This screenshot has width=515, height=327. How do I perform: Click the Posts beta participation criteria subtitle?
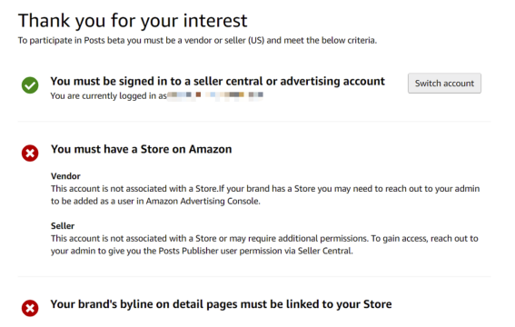(x=197, y=40)
